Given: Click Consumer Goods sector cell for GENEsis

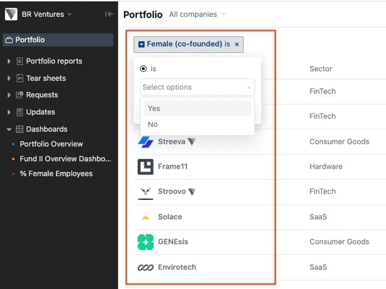Looking at the screenshot, I should (x=339, y=242).
